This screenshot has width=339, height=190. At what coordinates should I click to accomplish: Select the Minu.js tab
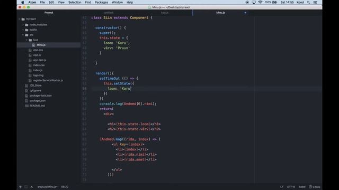220,13
